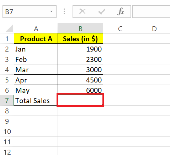
Task: Select row 5 header
Action: 7,80
